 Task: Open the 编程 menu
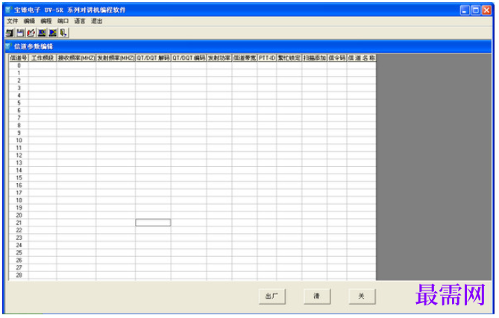pos(46,21)
